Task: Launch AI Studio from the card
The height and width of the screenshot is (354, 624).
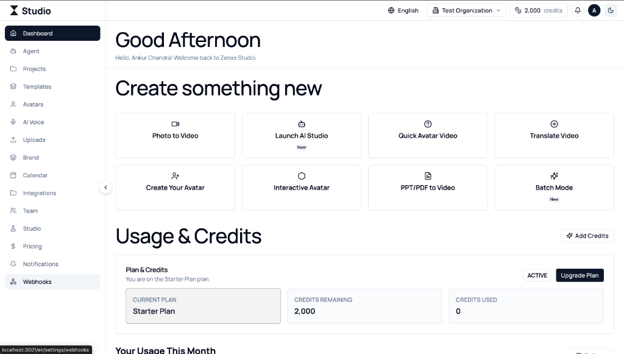Action: [x=301, y=135]
